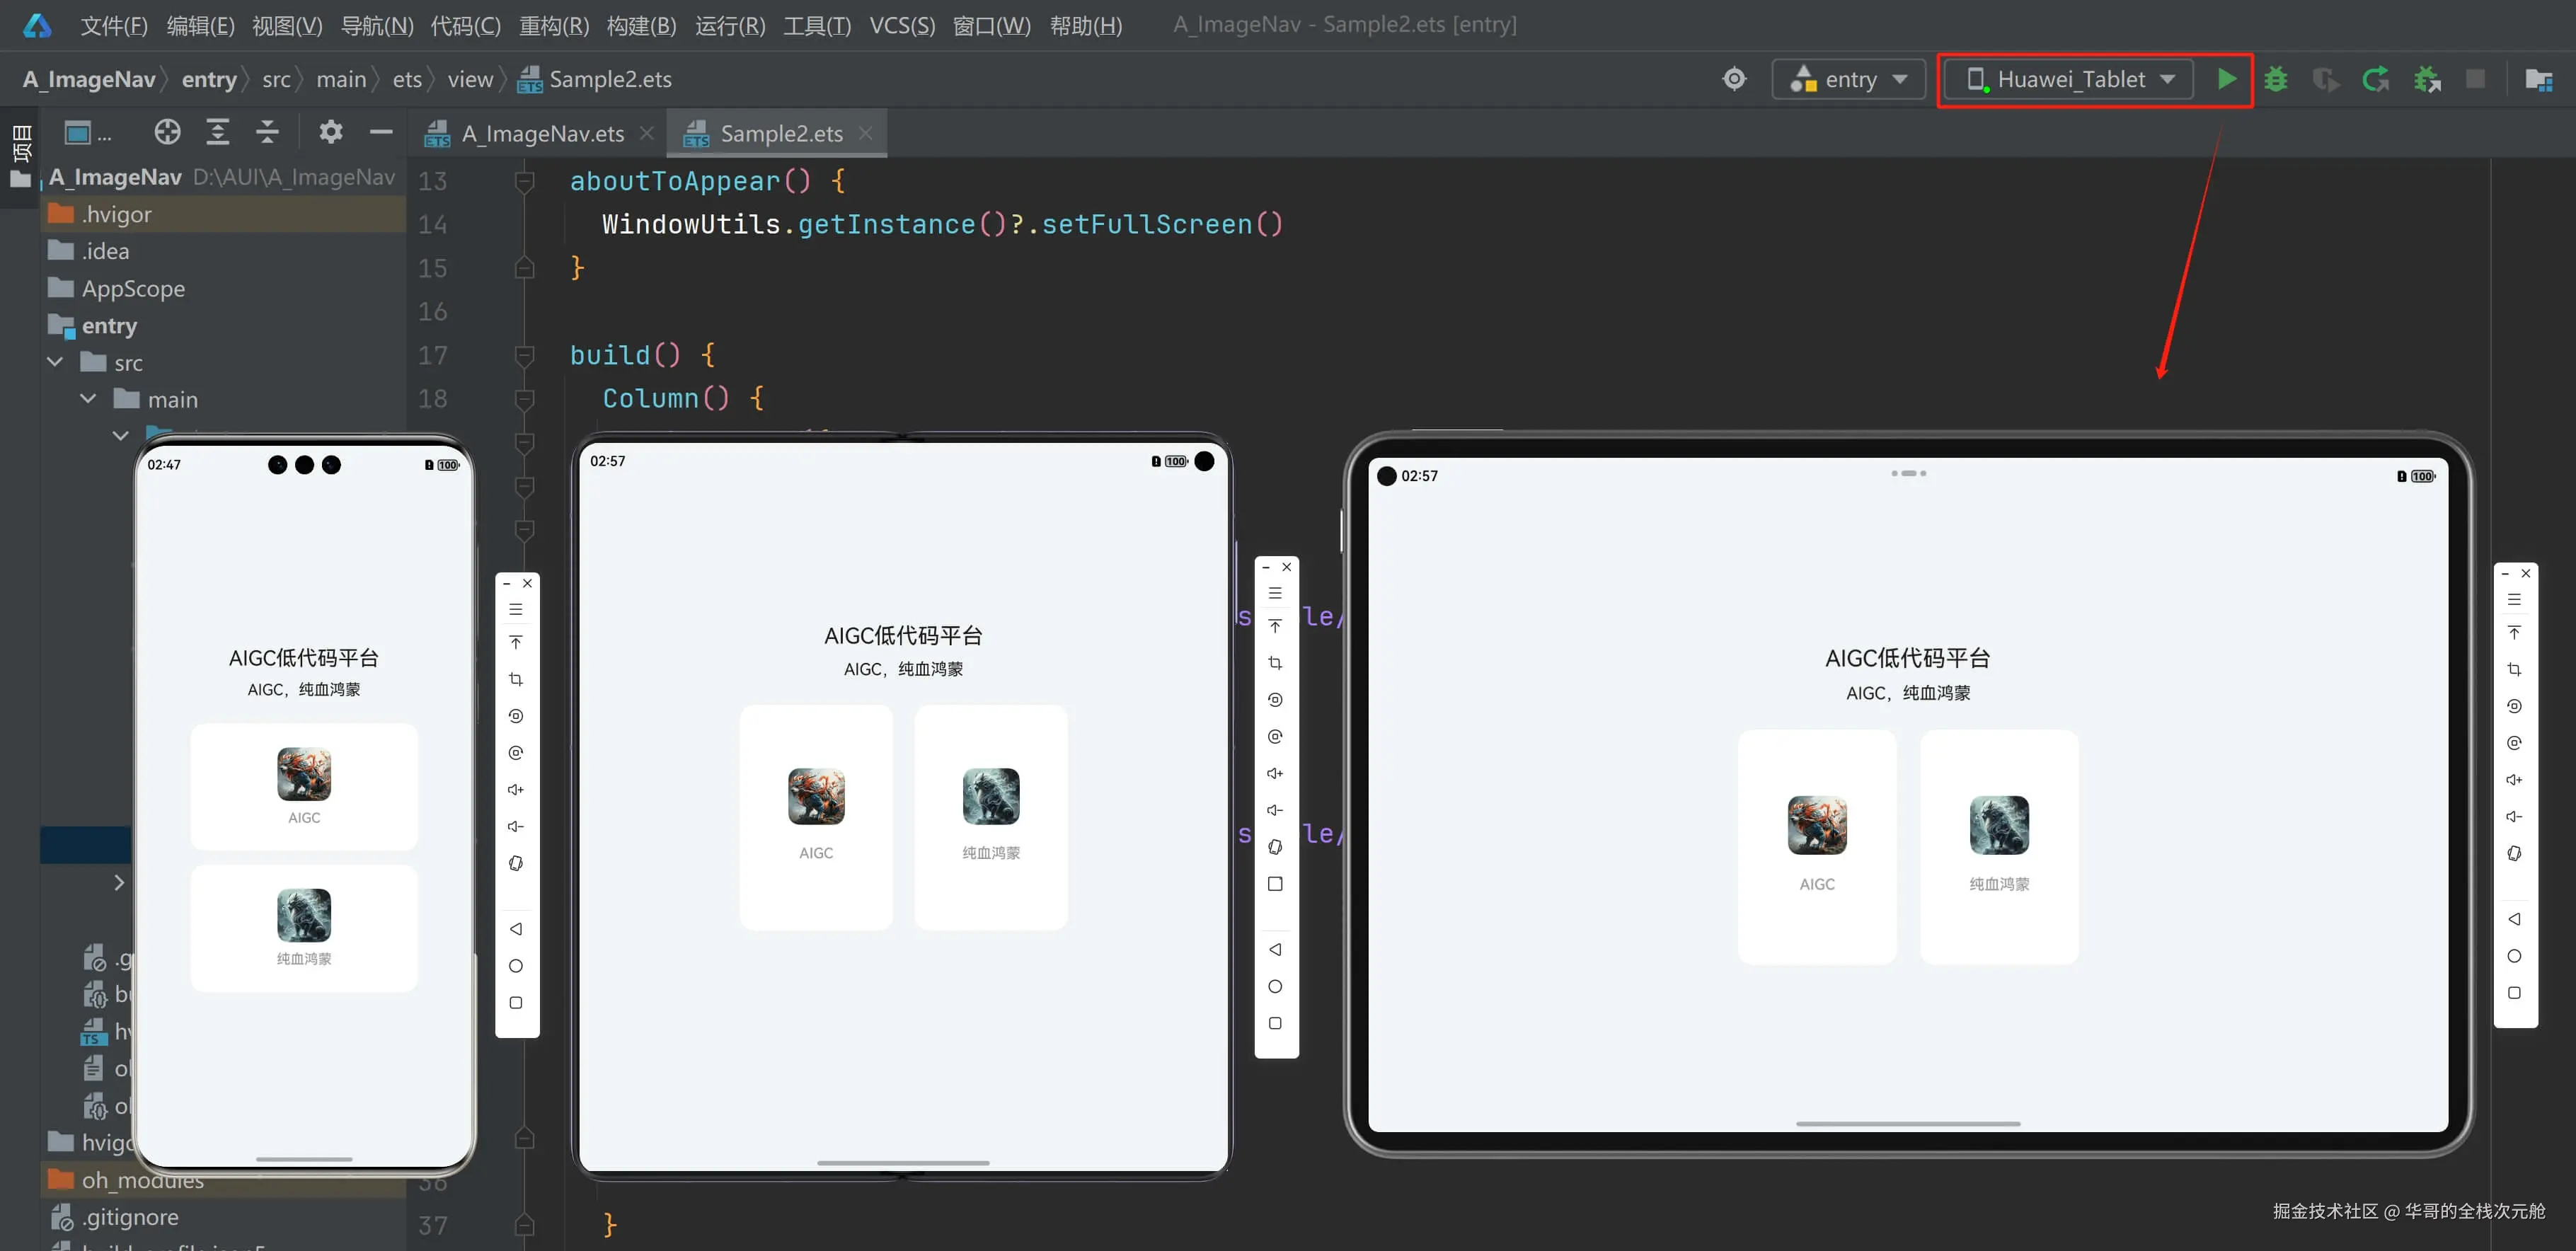The height and width of the screenshot is (1251, 2576).
Task: Click the rerun reload icon in top toolbar
Action: coord(2376,79)
